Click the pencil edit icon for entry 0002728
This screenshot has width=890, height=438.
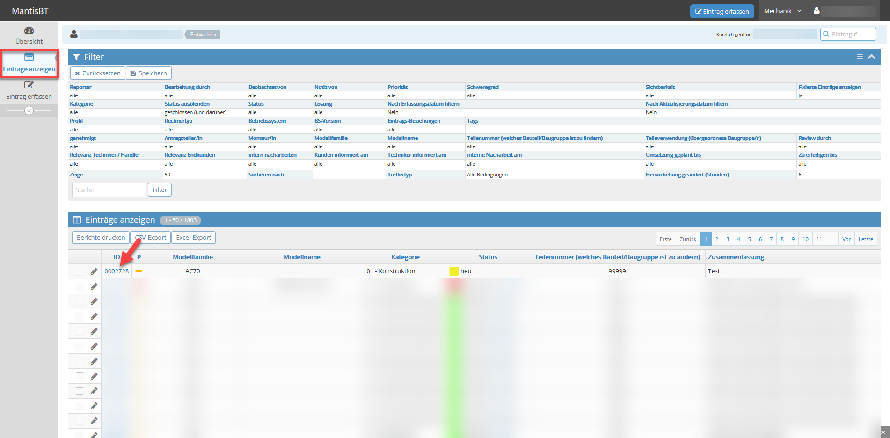[x=94, y=271]
